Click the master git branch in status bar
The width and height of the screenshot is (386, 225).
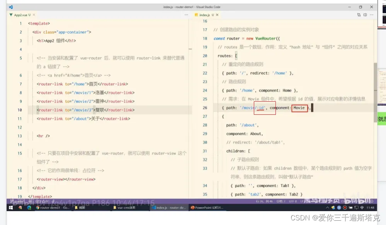pos(17,201)
